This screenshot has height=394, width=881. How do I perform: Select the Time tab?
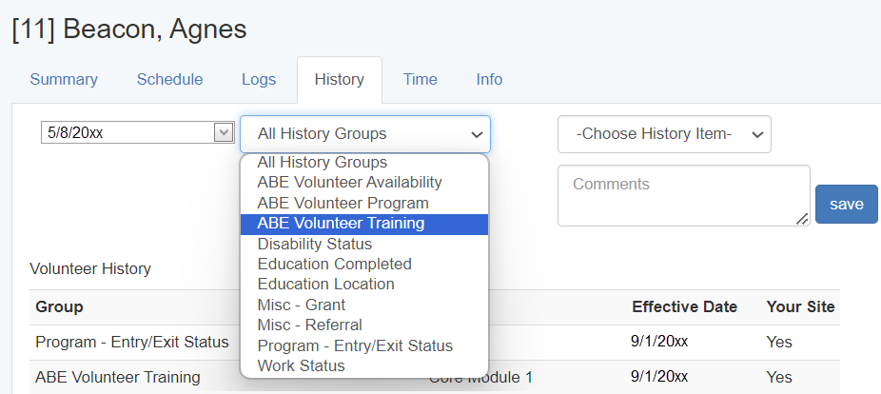click(420, 80)
